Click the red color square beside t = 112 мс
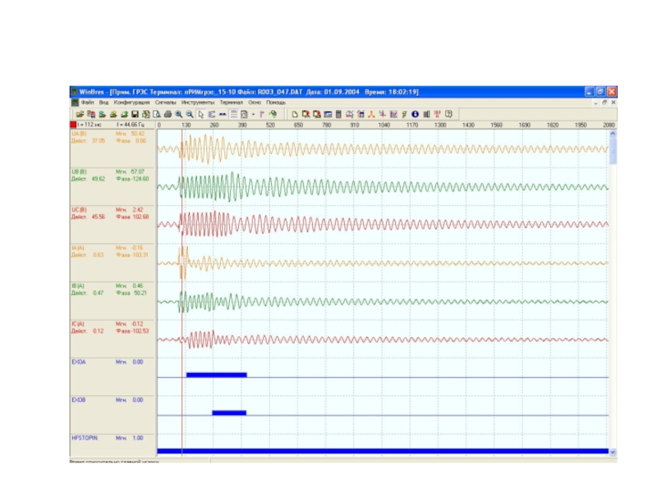This screenshot has height=492, width=657. point(73,125)
